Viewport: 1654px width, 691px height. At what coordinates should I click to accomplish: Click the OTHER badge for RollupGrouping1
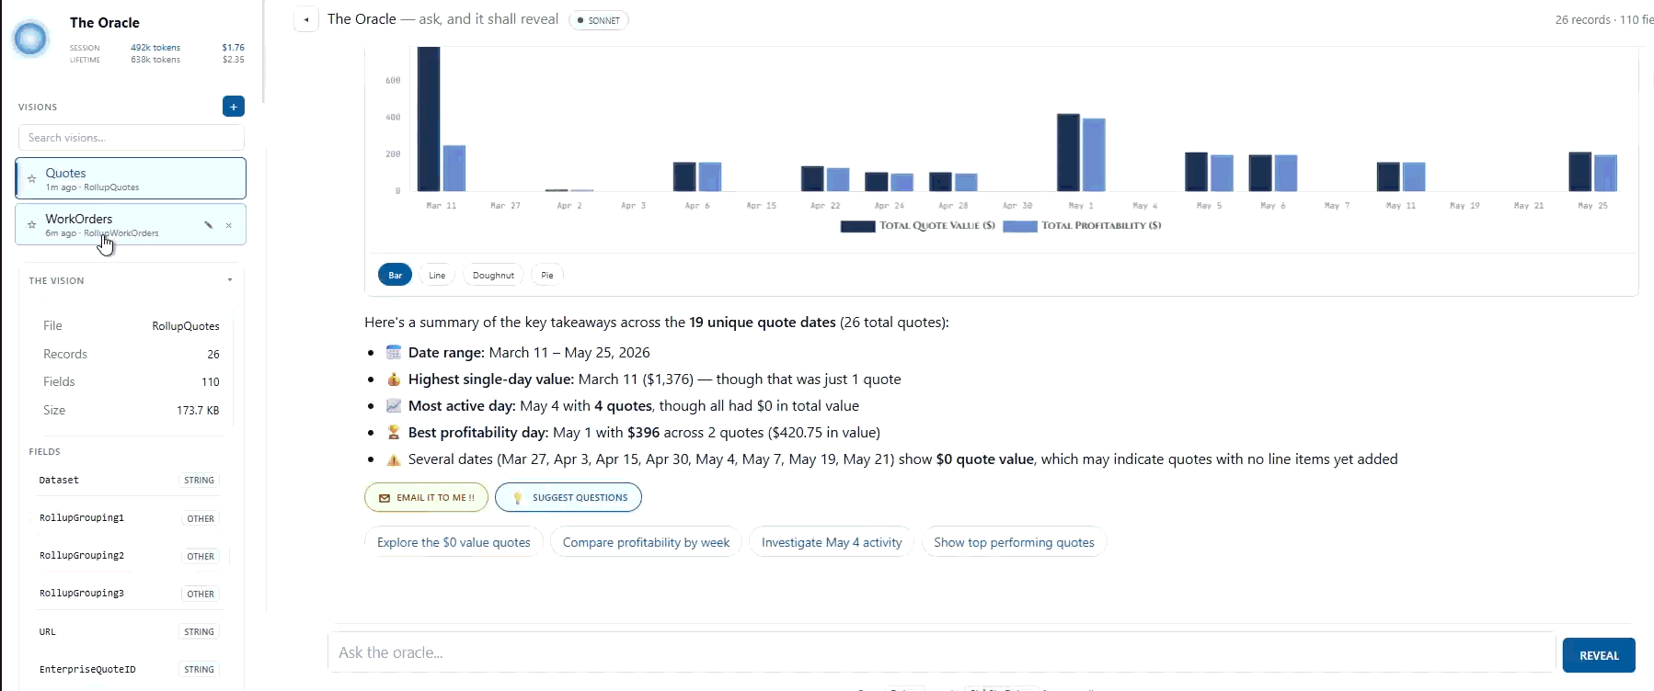(x=201, y=518)
